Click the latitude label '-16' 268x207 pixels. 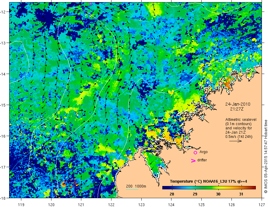[x=3, y=136]
